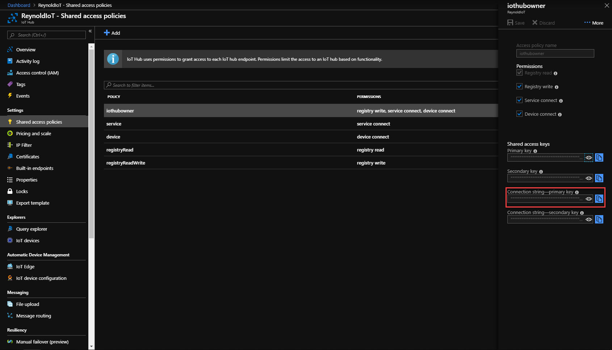This screenshot has height=350, width=612.
Task: Click Add to create a new policy
Action: point(112,33)
